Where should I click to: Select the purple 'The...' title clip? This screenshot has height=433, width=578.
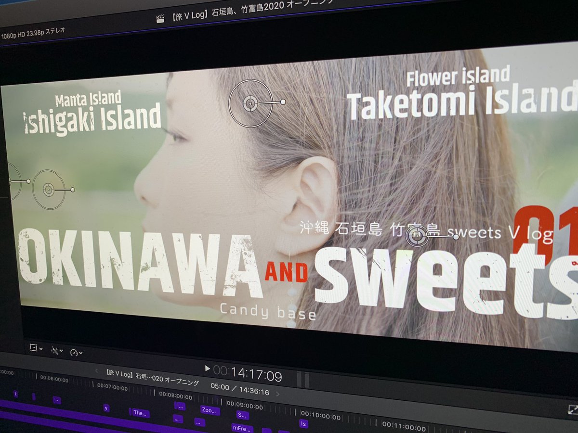click(140, 413)
